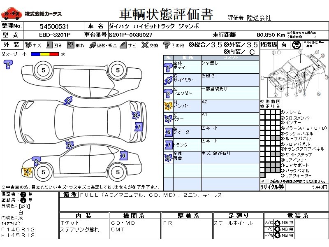This screenshot has height=247, width=329.
Task: Click the ステアリング擦れ interior note
Action: point(79,230)
